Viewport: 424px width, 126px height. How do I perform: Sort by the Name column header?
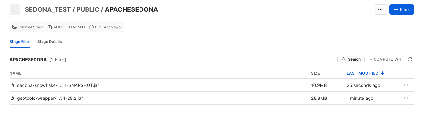pos(16,73)
